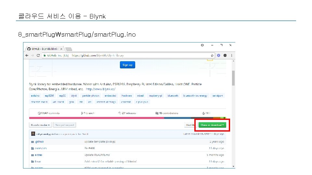312x175 pixels.
Task: Open the linux folder
Action: coord(38,161)
